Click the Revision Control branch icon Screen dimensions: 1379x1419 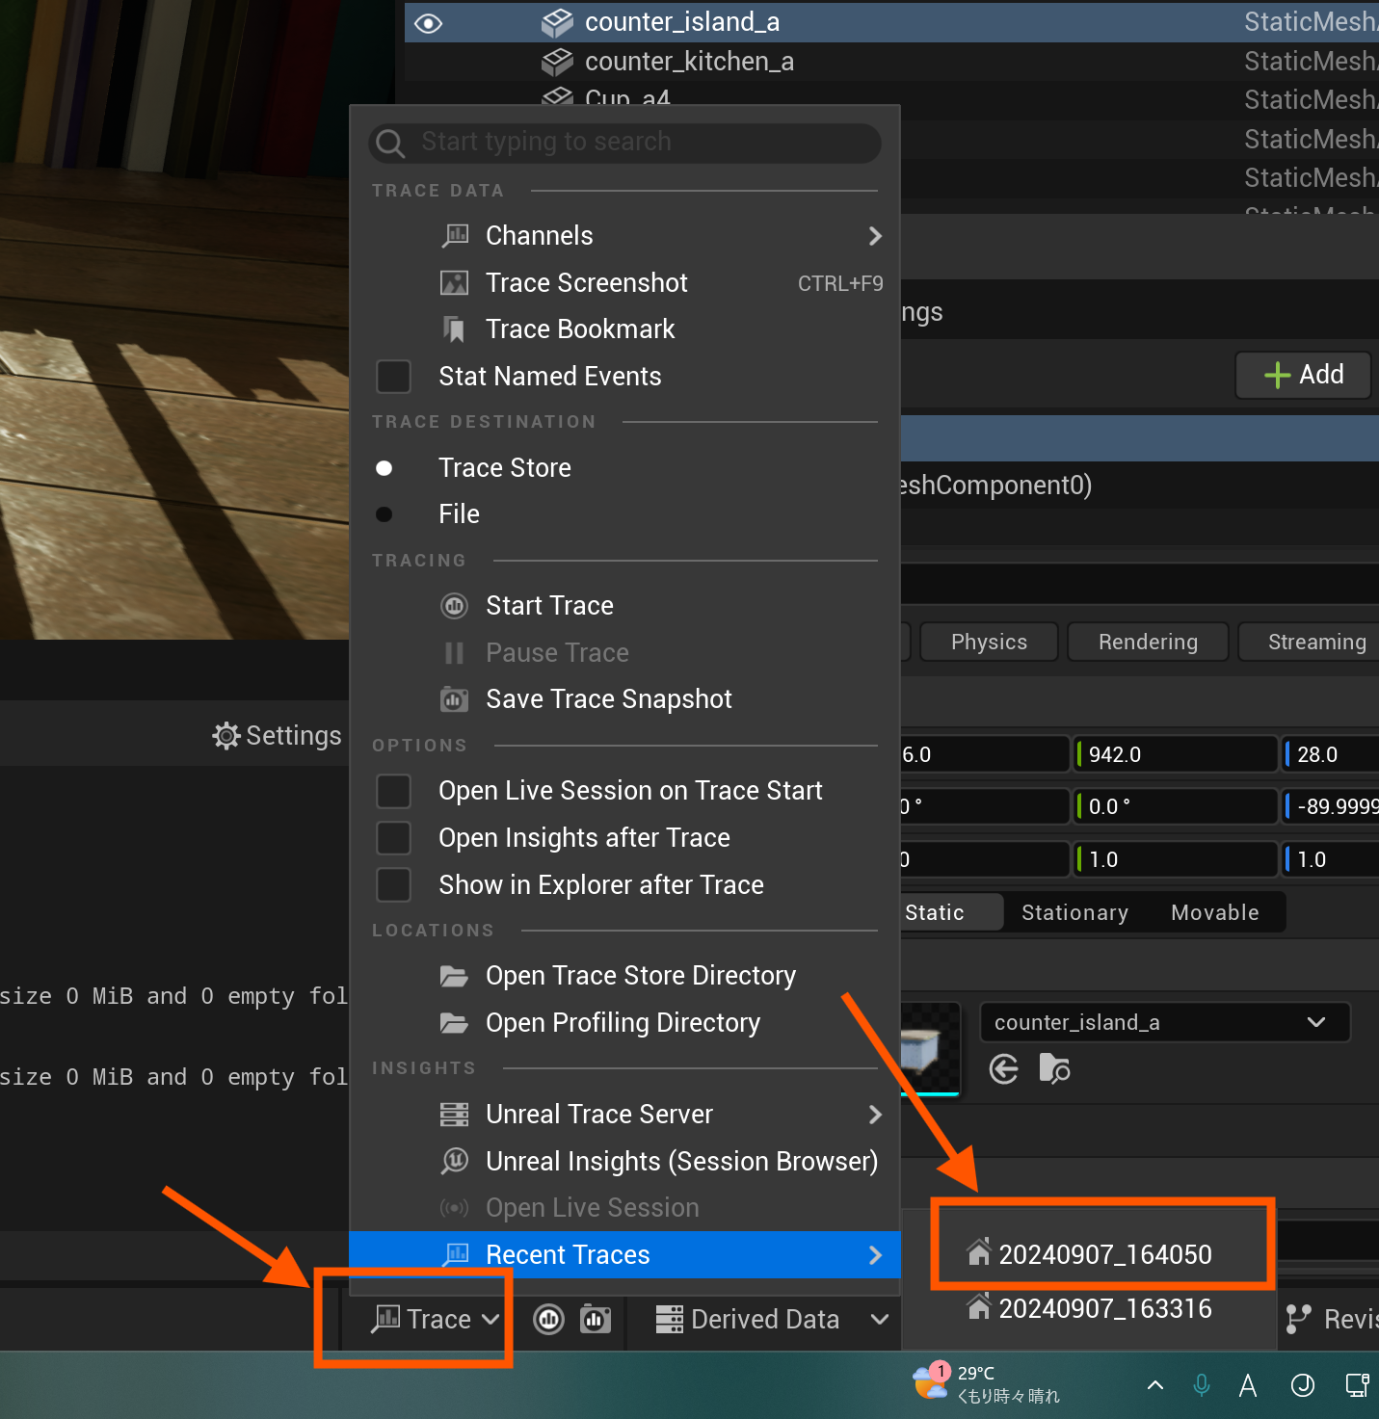(1299, 1319)
